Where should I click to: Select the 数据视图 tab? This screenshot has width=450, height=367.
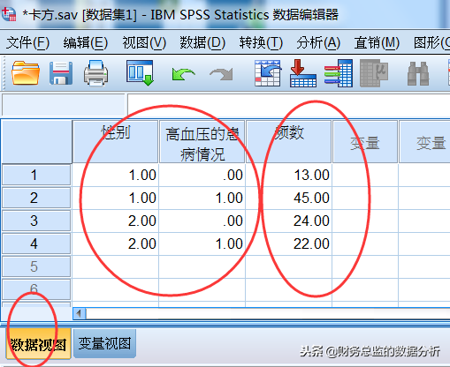(x=38, y=344)
